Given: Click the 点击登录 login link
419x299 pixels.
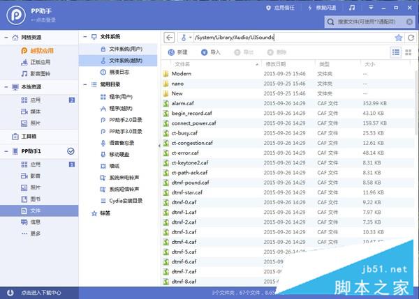Looking at the screenshot, I should pos(43,20).
